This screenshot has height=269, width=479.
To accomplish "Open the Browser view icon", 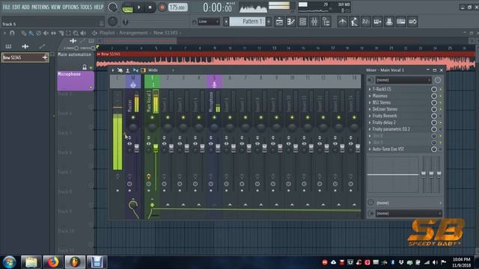I will click(326, 22).
